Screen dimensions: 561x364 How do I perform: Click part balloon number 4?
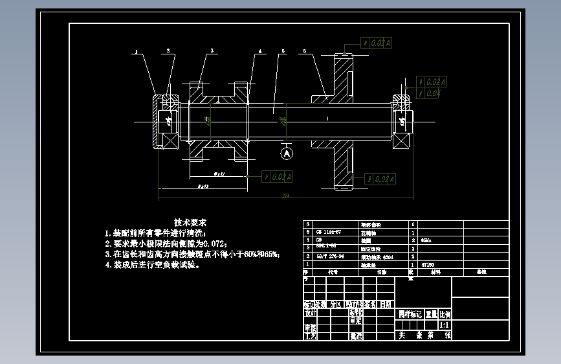pyautogui.click(x=260, y=51)
